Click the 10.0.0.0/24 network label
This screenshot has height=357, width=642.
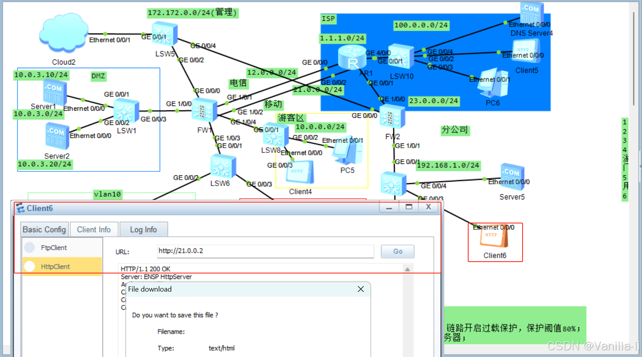320,127
